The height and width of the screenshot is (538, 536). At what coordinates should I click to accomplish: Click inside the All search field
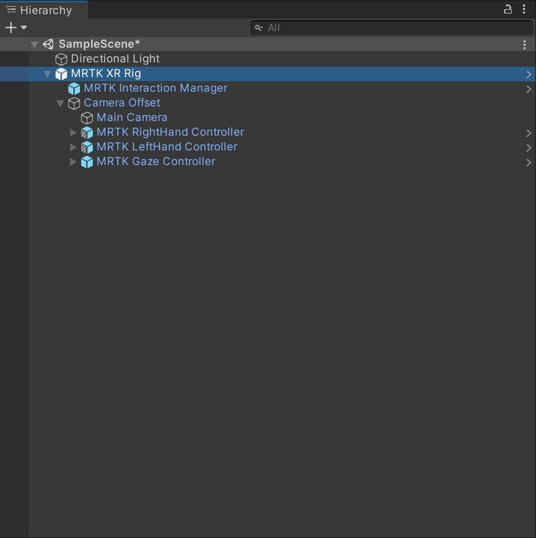coord(367,28)
